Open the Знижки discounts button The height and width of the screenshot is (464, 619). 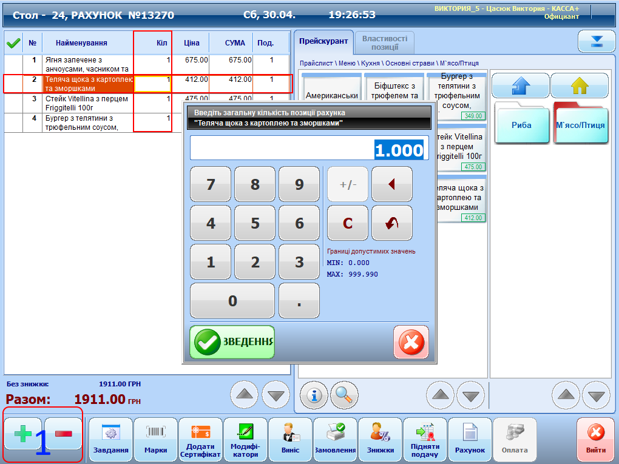[380, 439]
